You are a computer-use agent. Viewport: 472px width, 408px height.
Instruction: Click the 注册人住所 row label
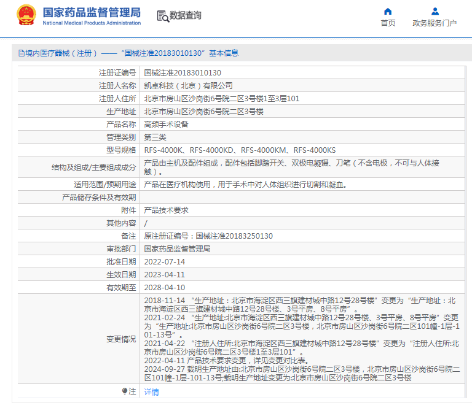click(117, 99)
